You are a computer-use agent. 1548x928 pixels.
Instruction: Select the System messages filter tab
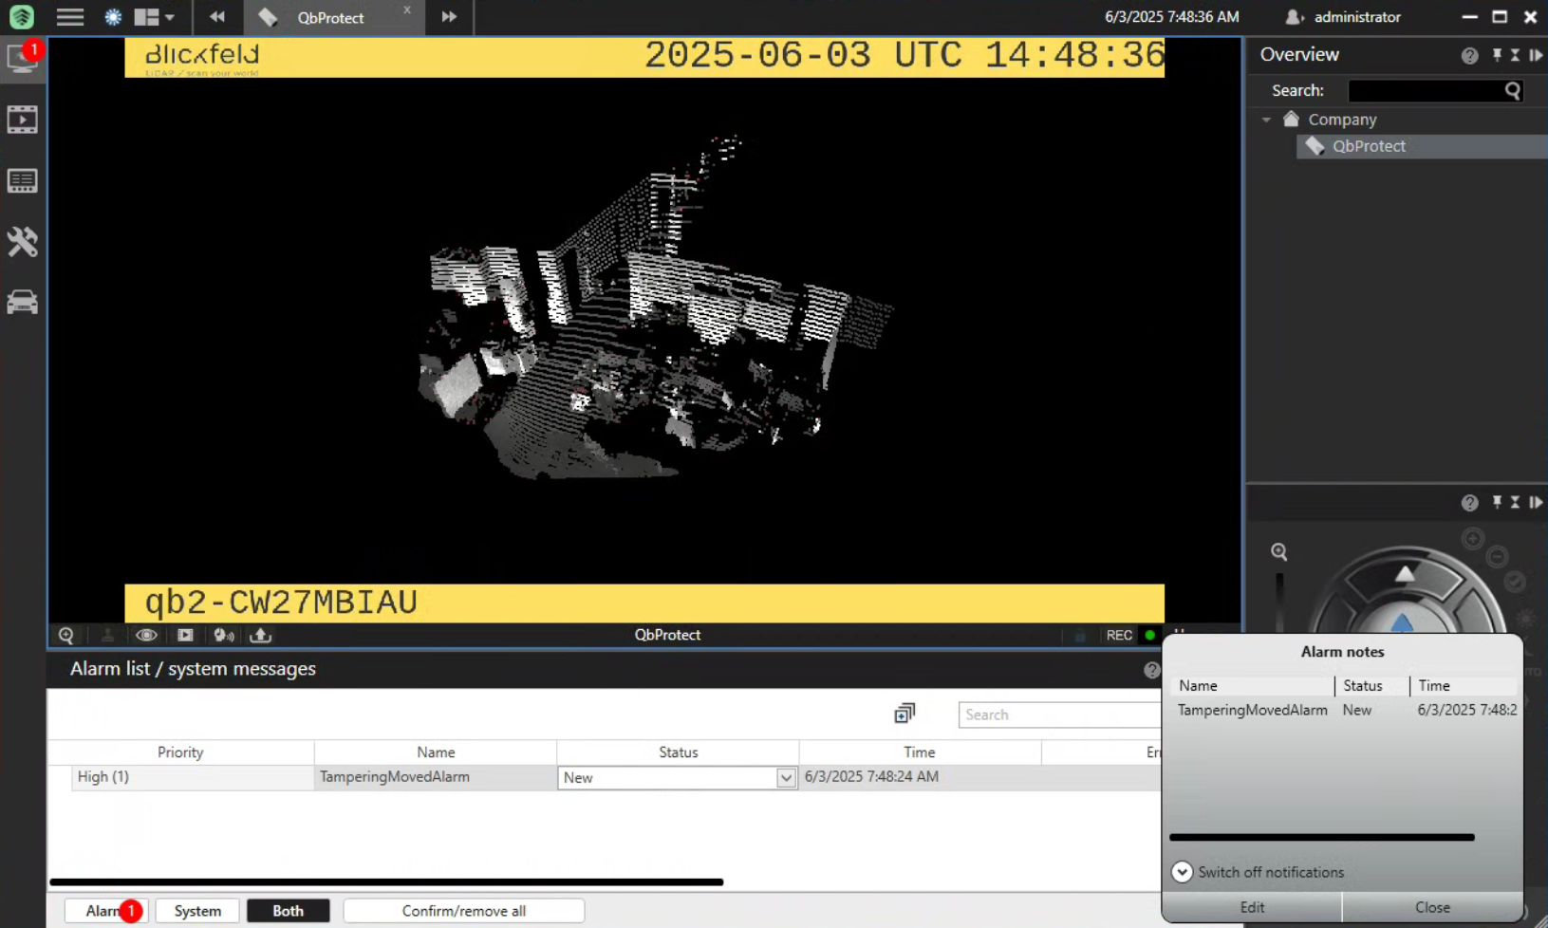(197, 911)
